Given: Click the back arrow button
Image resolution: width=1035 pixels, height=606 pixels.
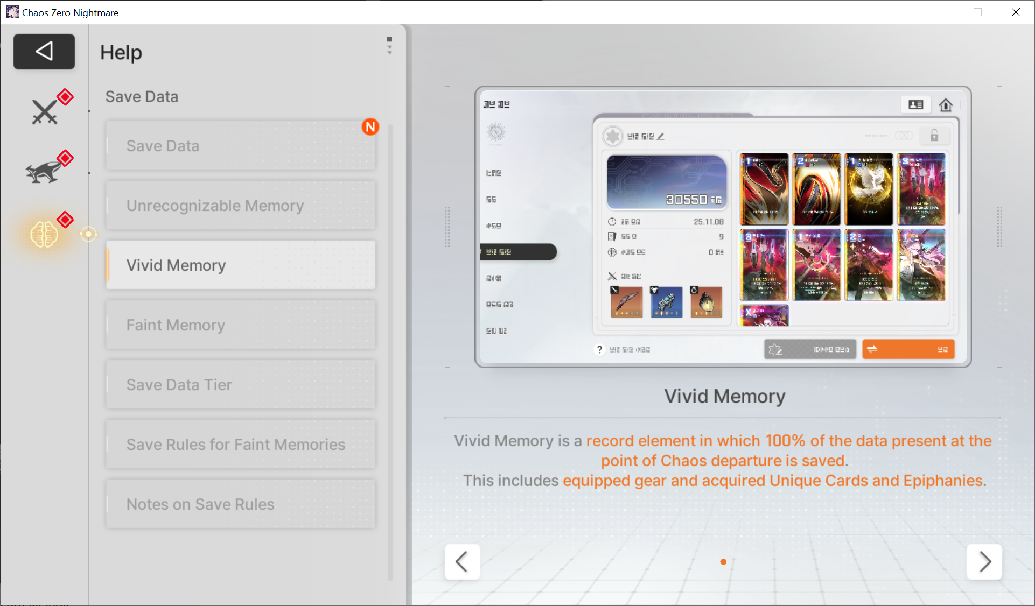Looking at the screenshot, I should 44,52.
